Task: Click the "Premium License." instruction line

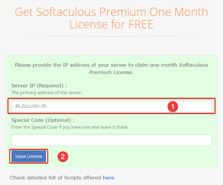Action: click(x=111, y=72)
